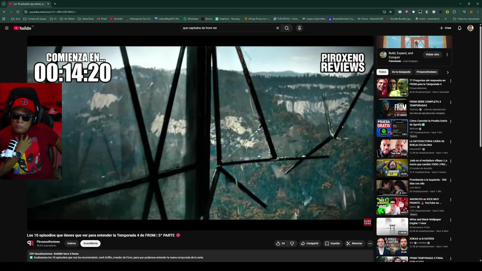Open the WhatsApp bookmark
482x271 pixels.
pos(191,19)
